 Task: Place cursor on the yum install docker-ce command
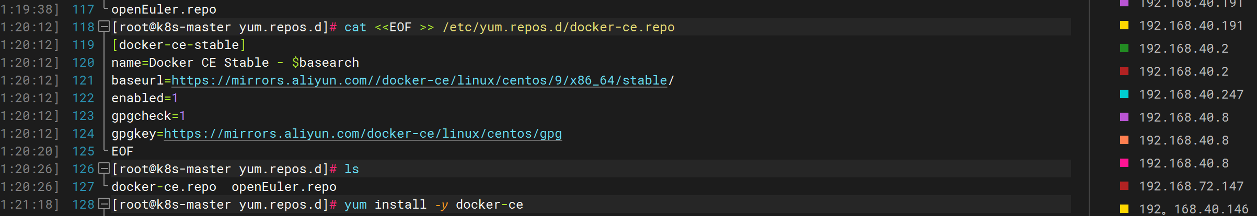(433, 205)
